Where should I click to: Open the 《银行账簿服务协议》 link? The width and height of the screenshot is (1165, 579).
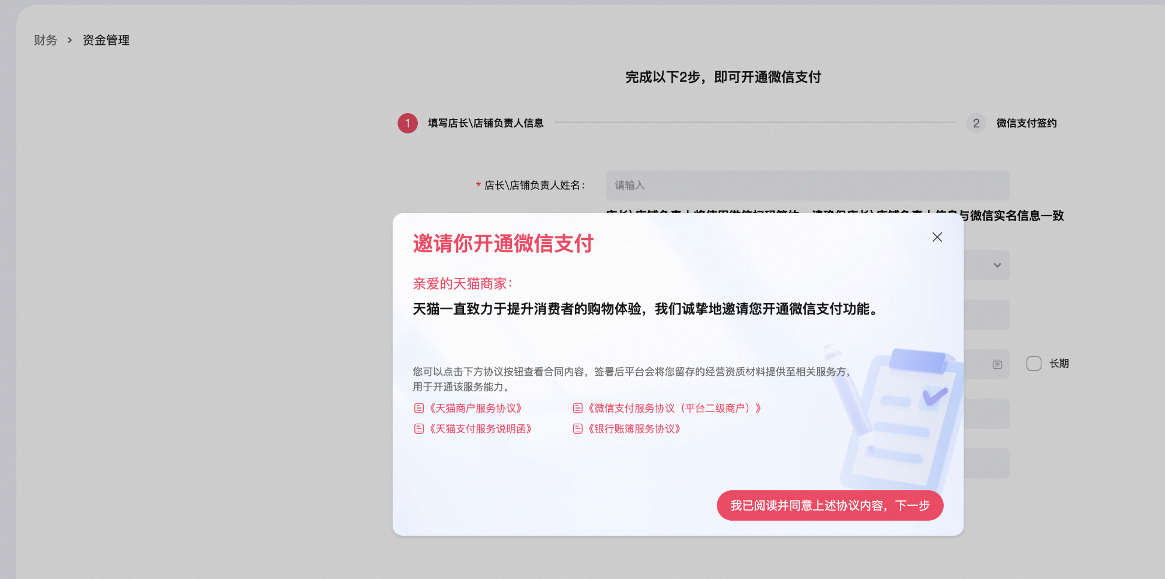(634, 428)
